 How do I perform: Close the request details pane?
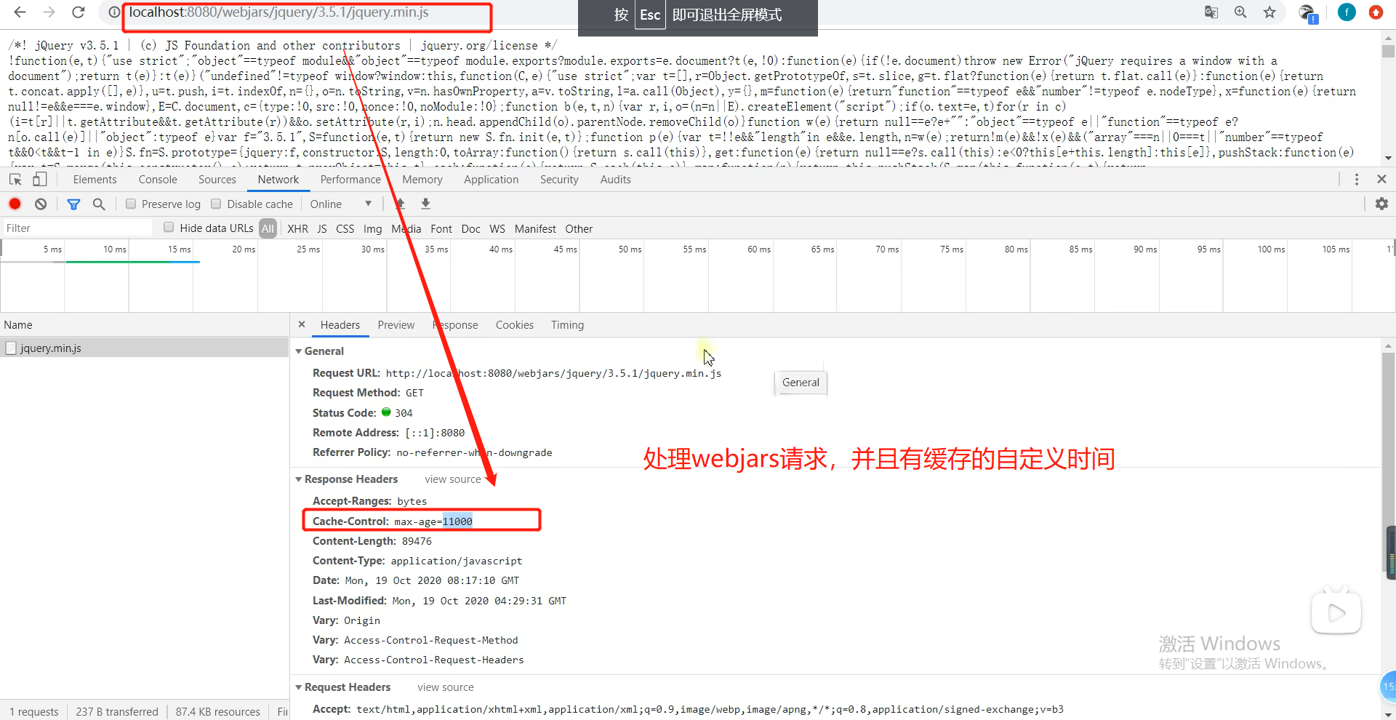[302, 325]
